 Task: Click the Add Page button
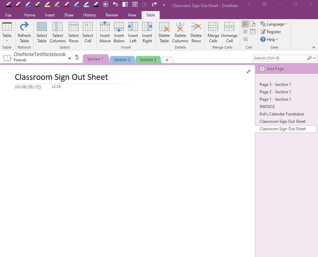pyautogui.click(x=272, y=69)
